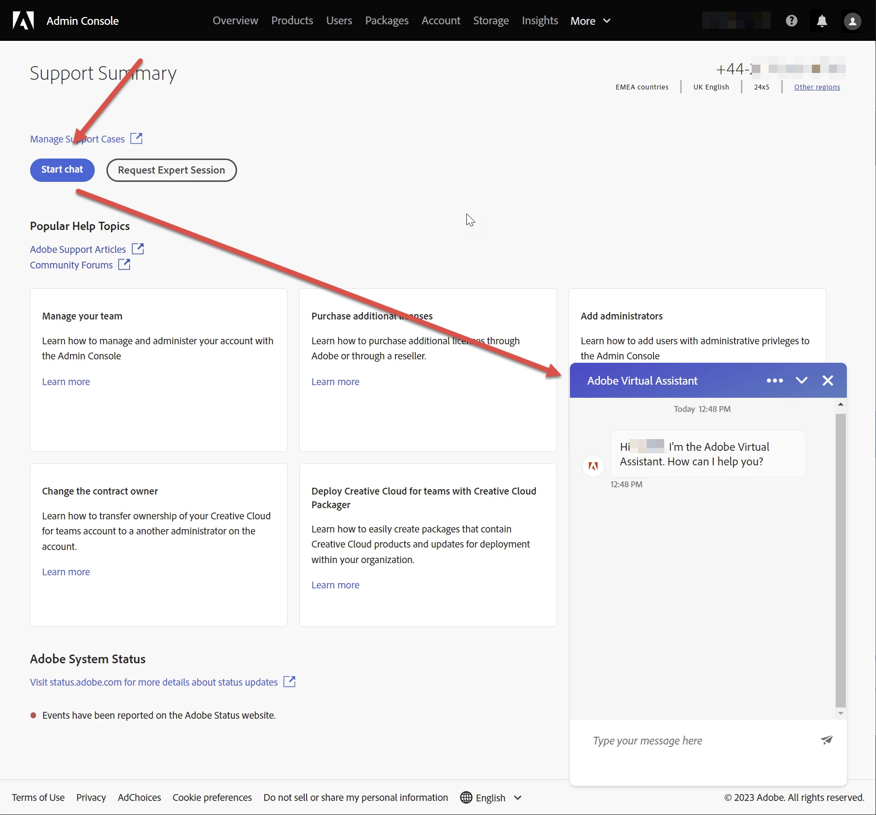Click the chat message input field

[x=700, y=741]
